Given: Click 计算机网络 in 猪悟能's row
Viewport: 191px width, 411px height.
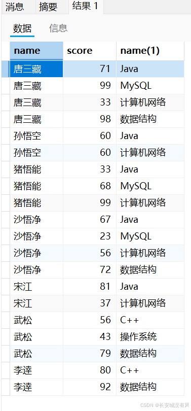Looking at the screenshot, I should (x=150, y=203).
